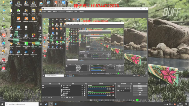Pop out the controls dock panel
The image size is (189, 106).
coord(147,84)
